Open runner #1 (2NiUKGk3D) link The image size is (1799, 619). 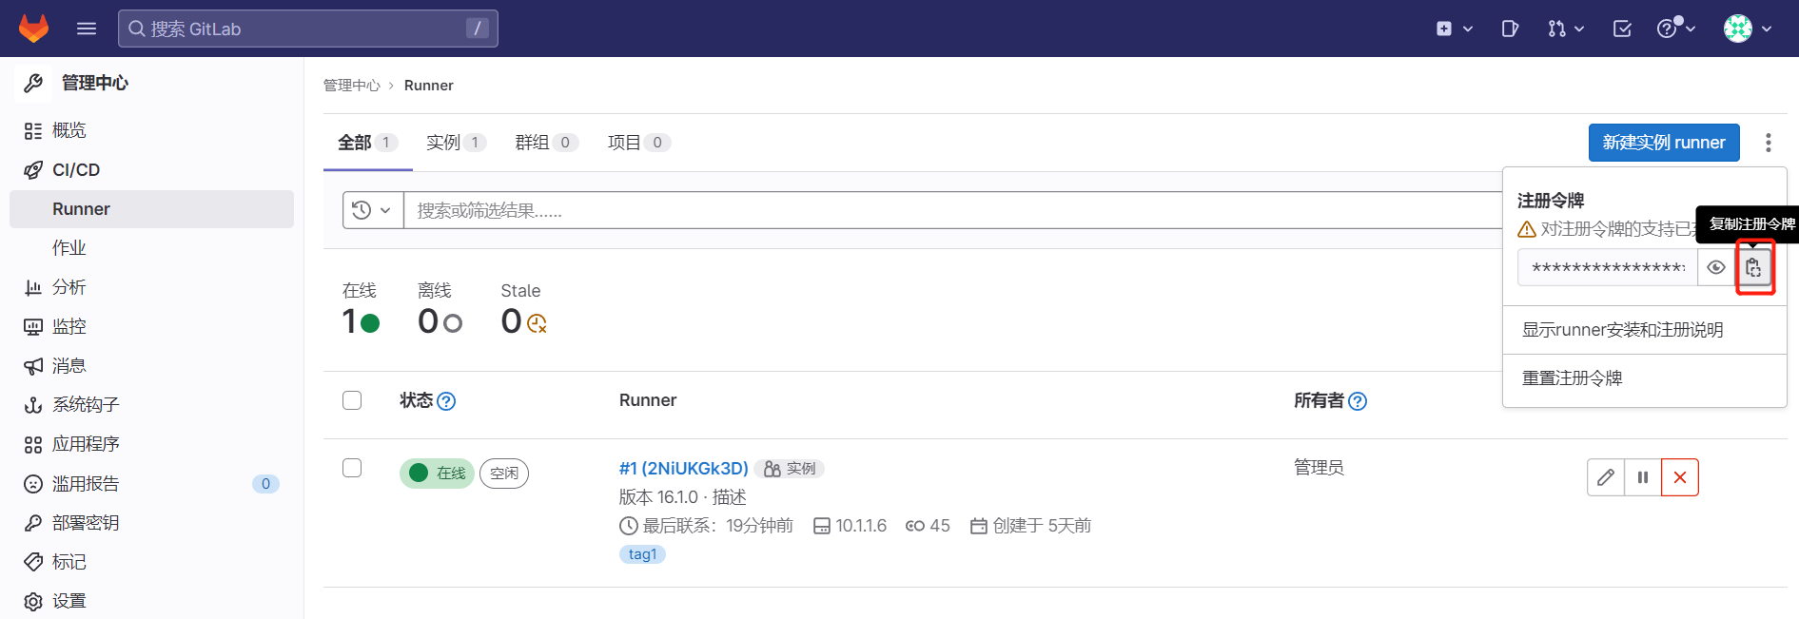pyautogui.click(x=683, y=469)
